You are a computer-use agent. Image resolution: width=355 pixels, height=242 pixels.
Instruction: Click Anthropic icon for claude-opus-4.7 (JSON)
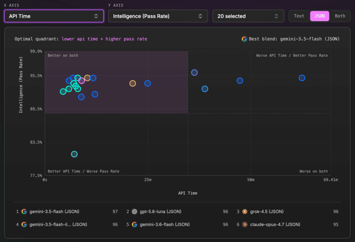(245, 224)
